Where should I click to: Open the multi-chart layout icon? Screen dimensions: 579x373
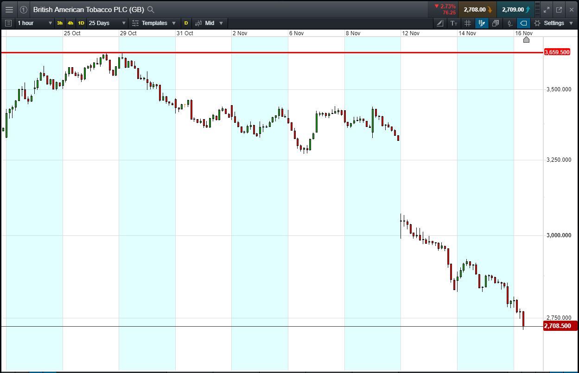(496, 23)
